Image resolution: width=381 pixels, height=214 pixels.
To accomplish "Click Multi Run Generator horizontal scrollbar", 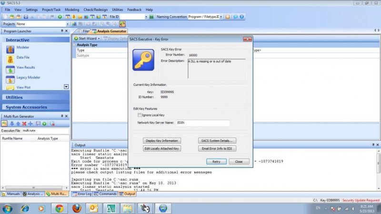I will pos(34,188).
